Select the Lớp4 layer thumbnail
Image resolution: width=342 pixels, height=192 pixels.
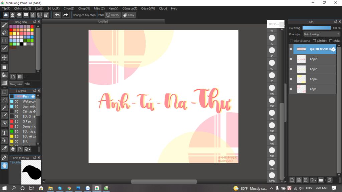tap(302, 79)
